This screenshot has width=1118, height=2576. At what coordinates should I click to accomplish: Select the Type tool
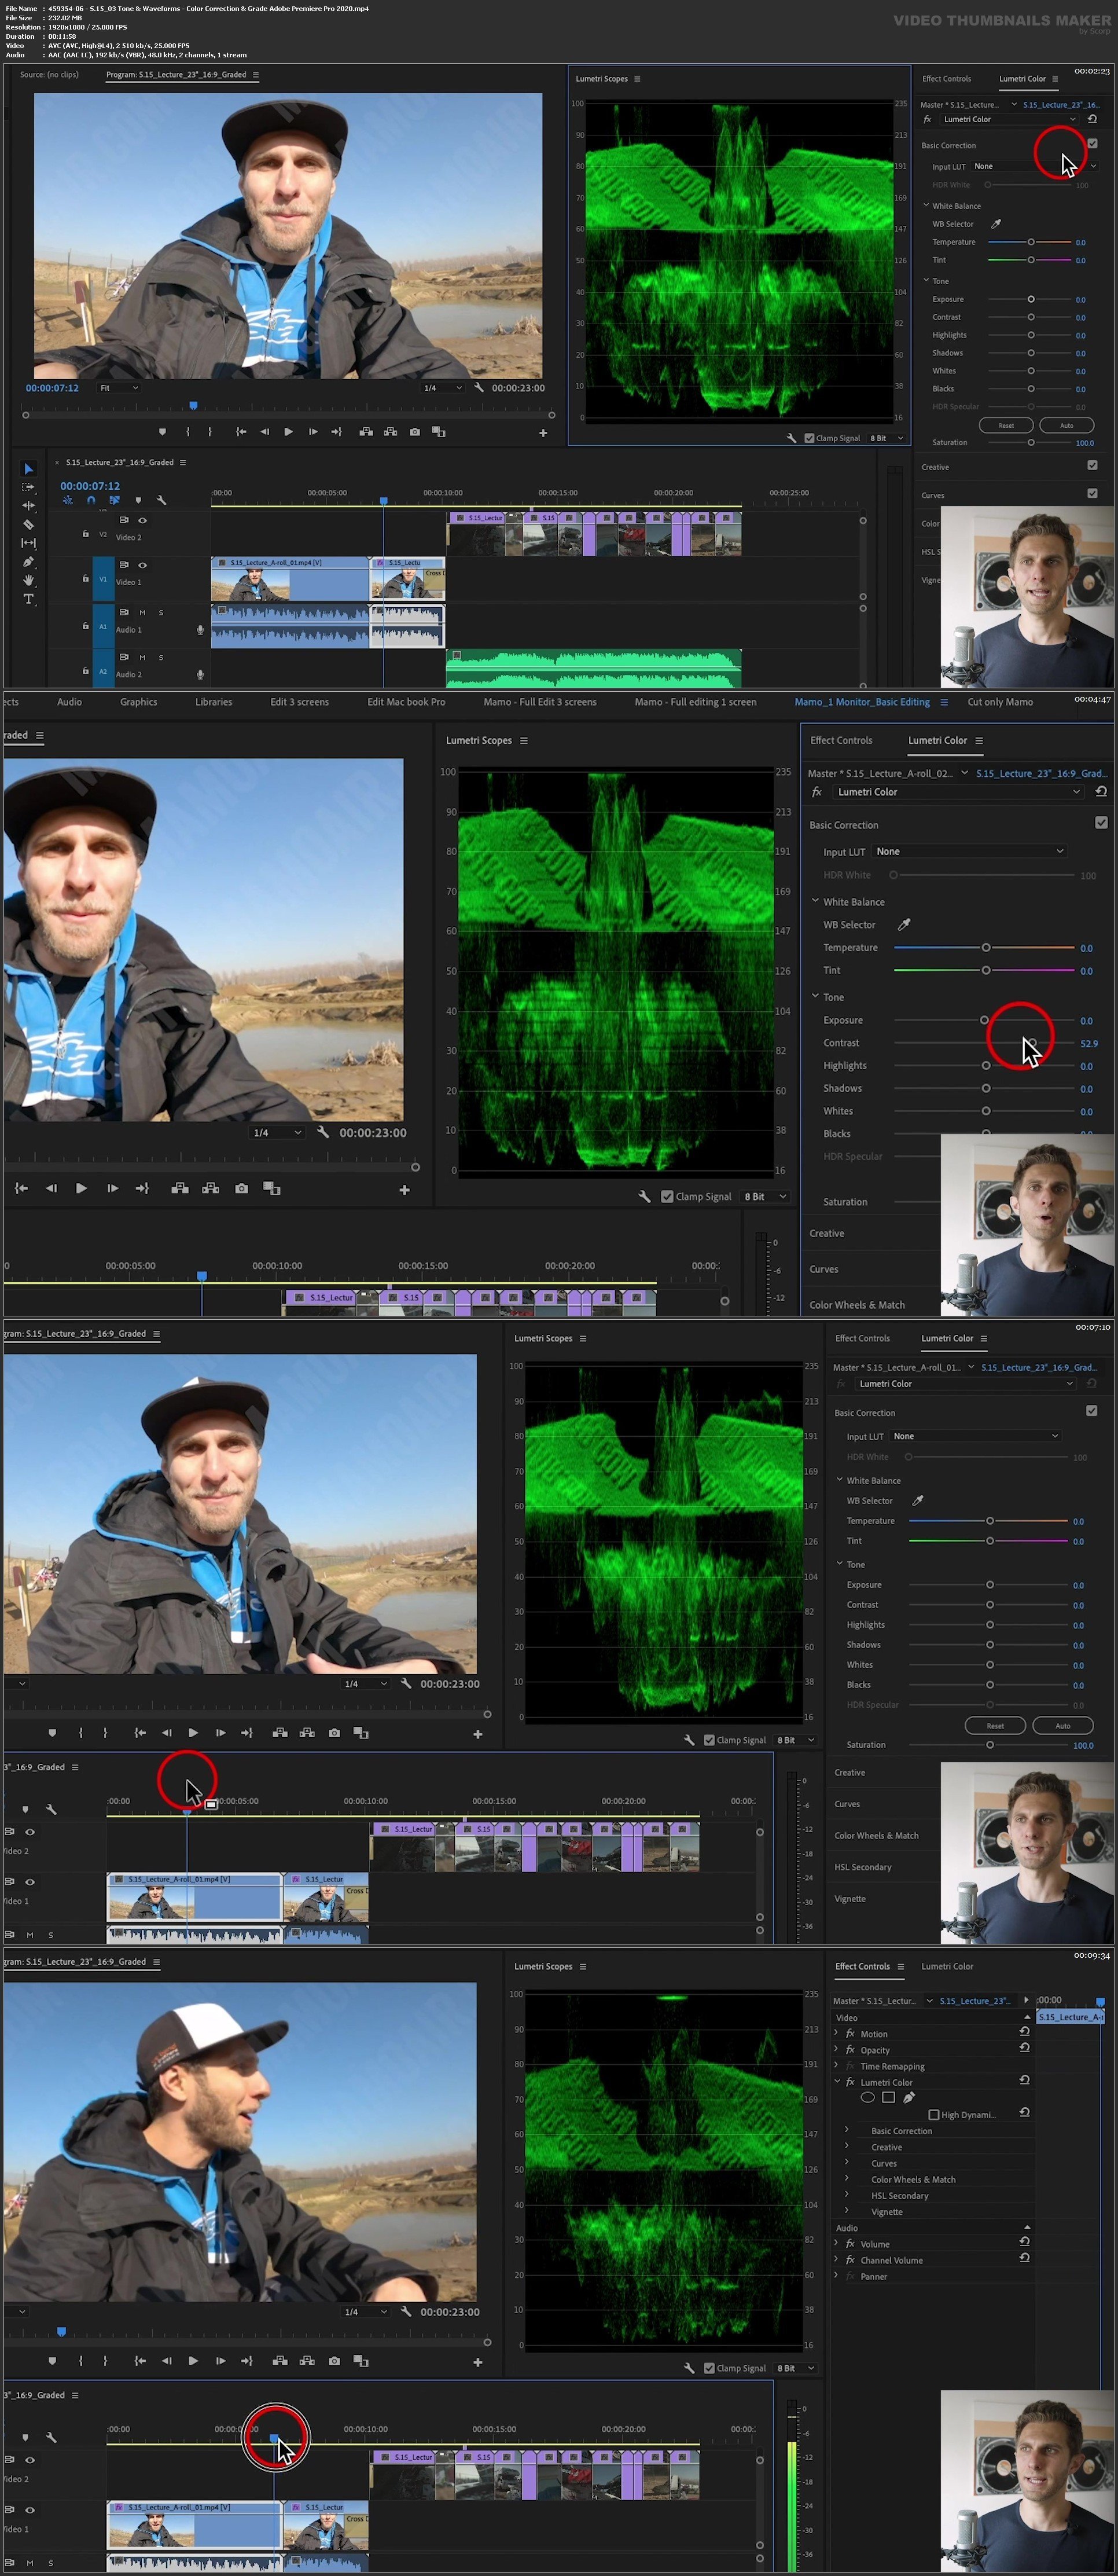[x=28, y=599]
